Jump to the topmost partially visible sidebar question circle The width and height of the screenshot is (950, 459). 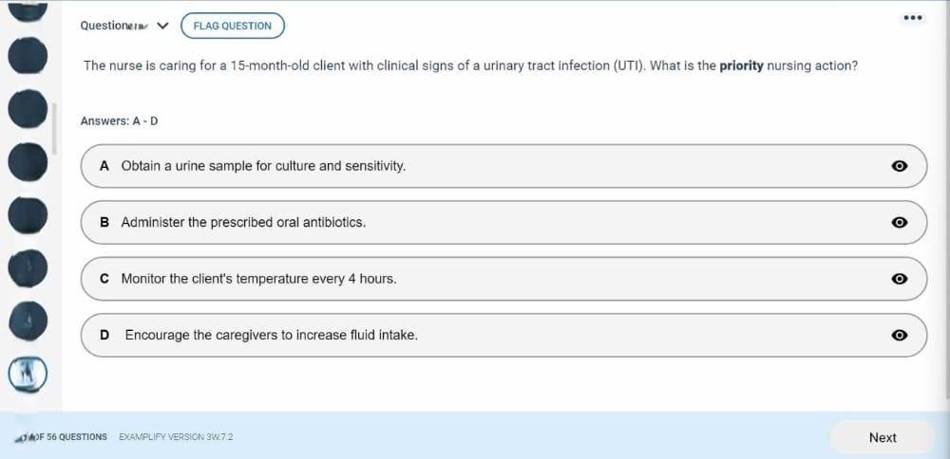tap(28, 10)
